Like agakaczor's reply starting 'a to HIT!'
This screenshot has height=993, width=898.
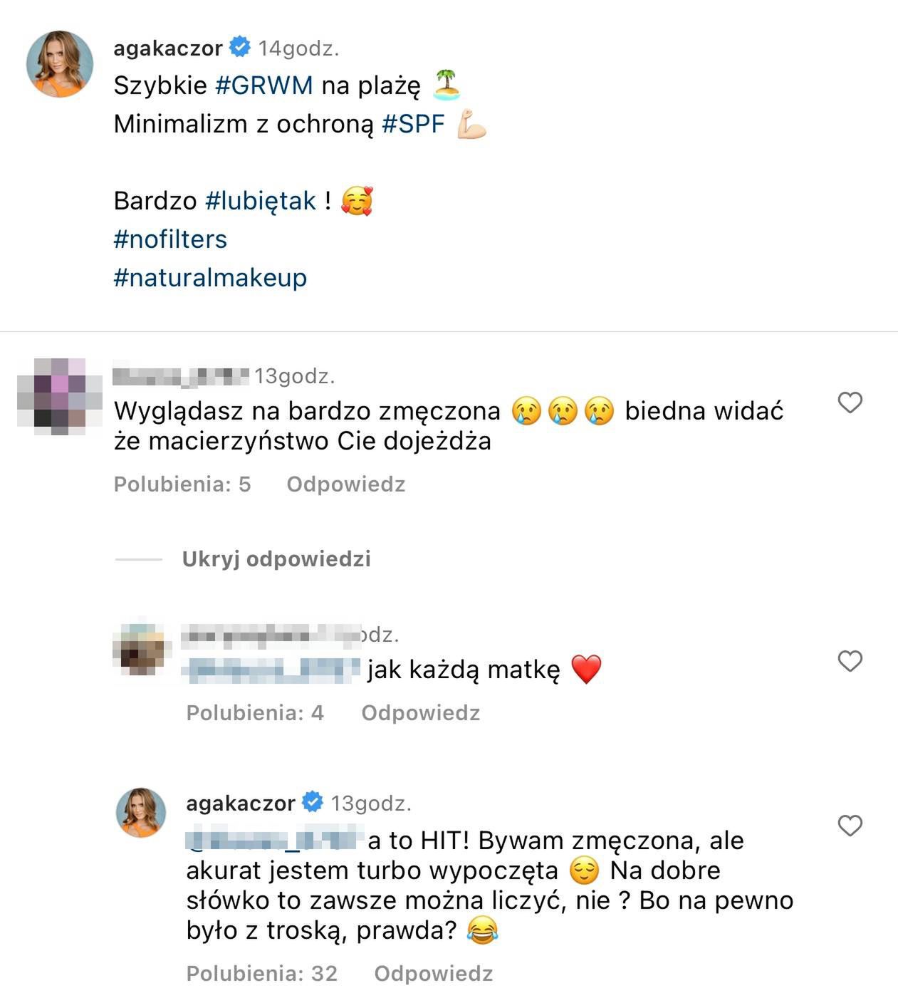850,826
